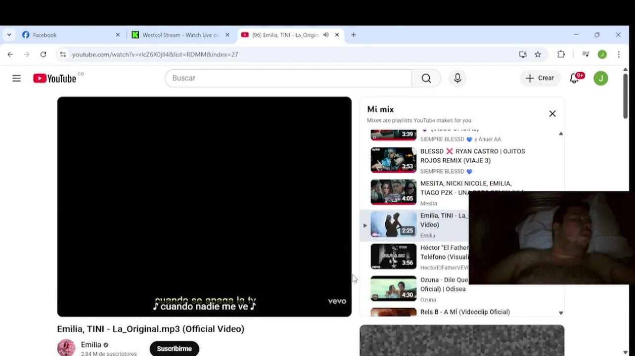Click the address bar URL

point(155,54)
